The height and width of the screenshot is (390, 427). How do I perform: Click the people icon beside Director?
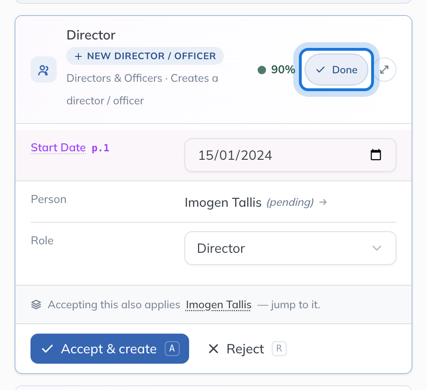[x=44, y=70]
